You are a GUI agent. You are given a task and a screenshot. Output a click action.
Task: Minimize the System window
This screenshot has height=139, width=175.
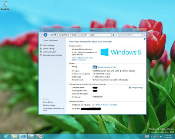pos(134,30)
